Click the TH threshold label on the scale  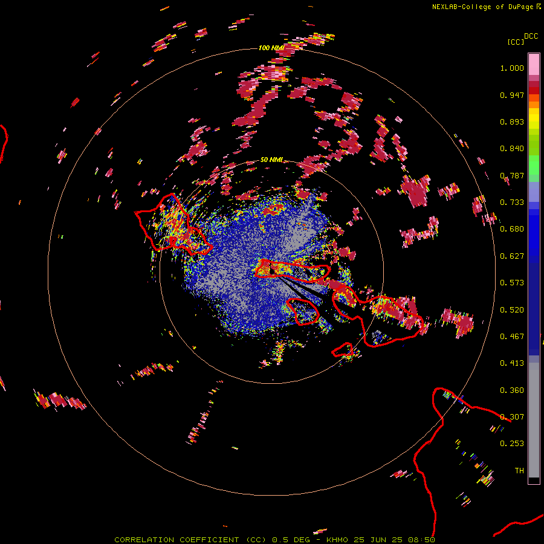point(519,471)
